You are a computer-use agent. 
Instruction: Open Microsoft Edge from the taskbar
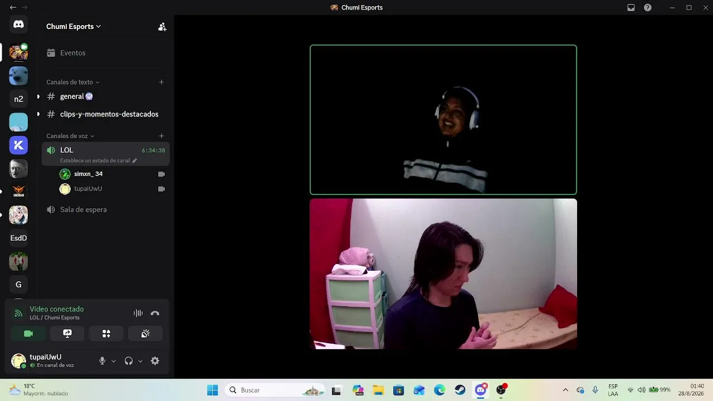tap(439, 390)
